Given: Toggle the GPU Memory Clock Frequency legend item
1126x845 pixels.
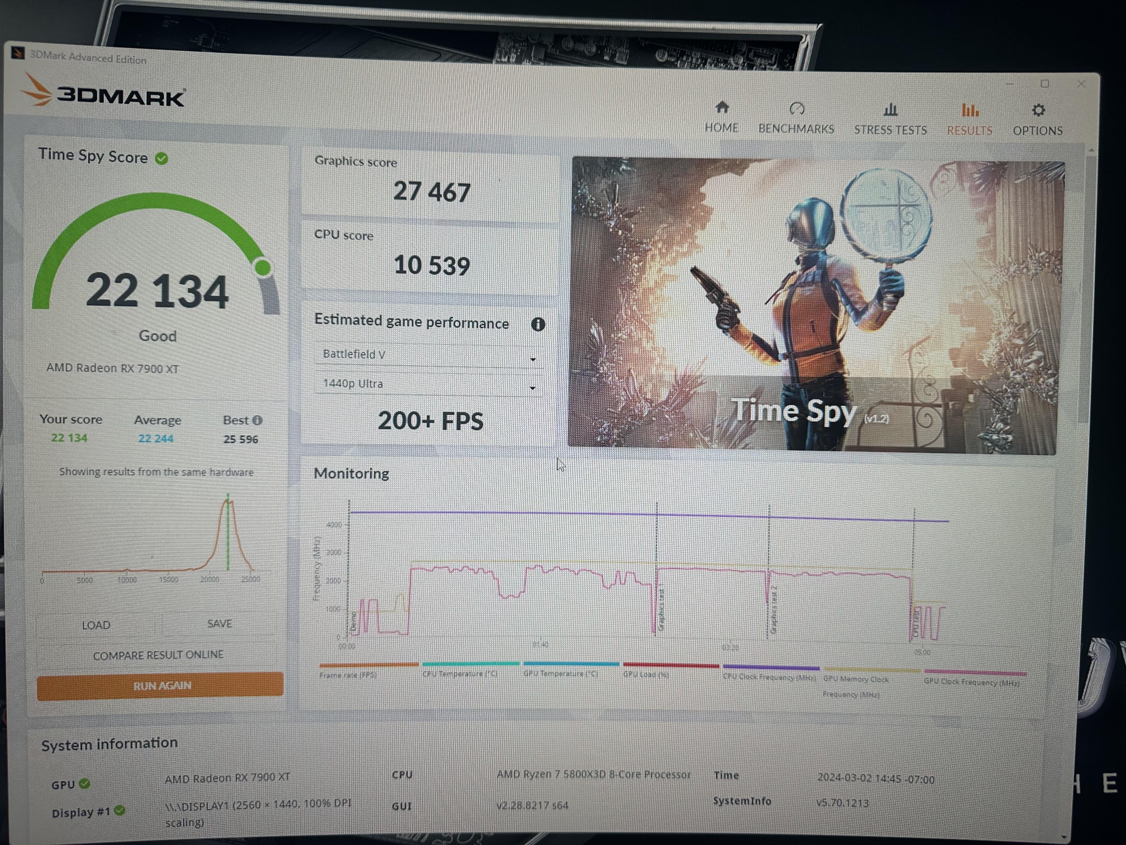Looking at the screenshot, I should pos(872,683).
